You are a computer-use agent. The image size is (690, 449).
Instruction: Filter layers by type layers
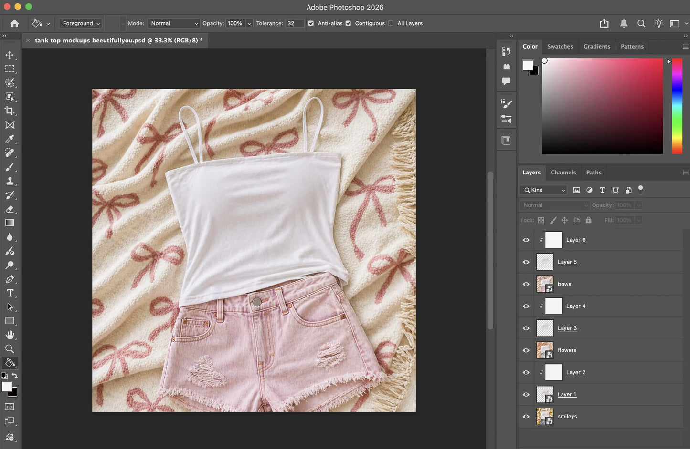[x=602, y=190]
